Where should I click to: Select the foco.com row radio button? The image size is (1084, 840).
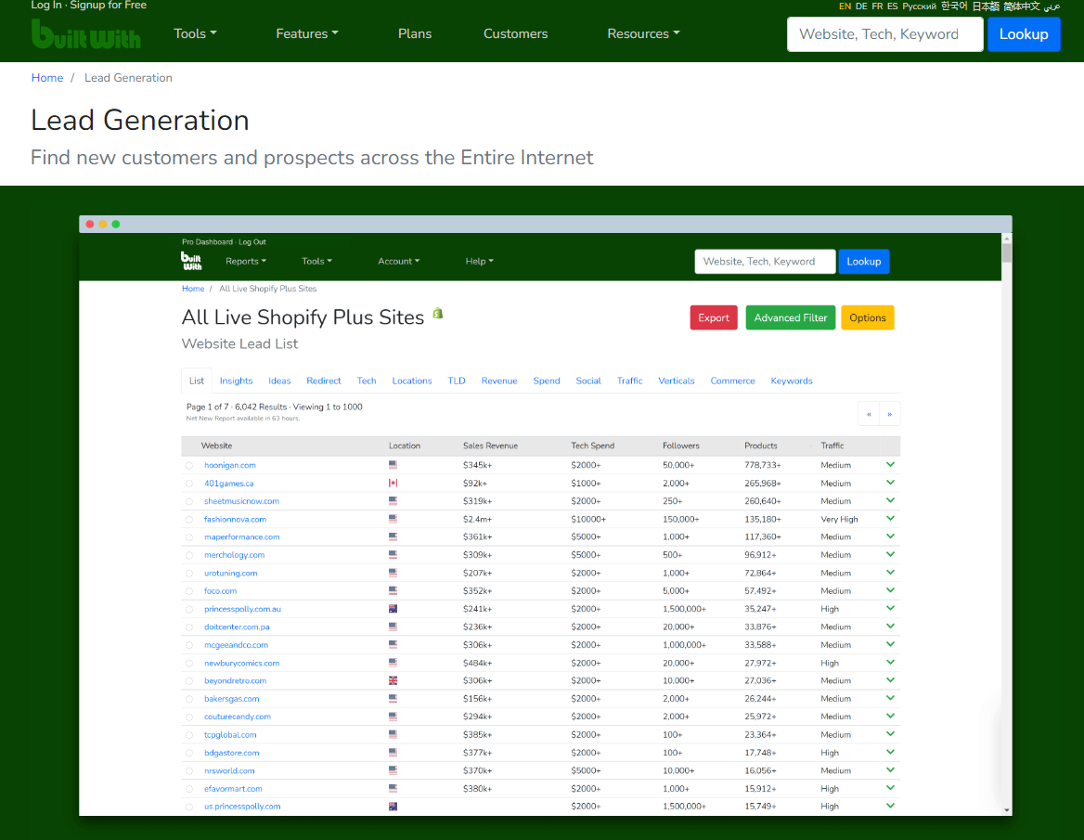[189, 592]
